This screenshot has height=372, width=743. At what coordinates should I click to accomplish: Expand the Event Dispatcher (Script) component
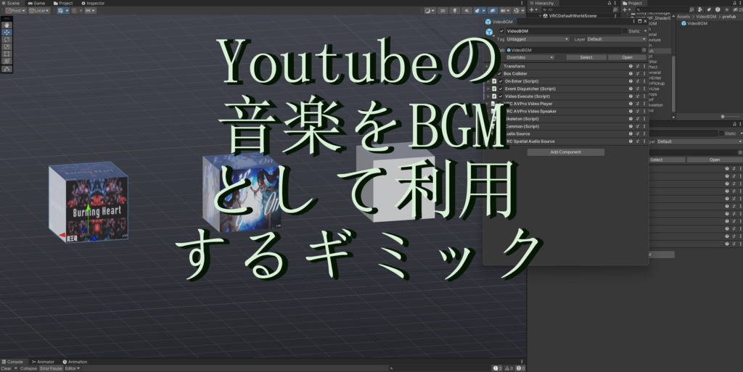click(488, 89)
